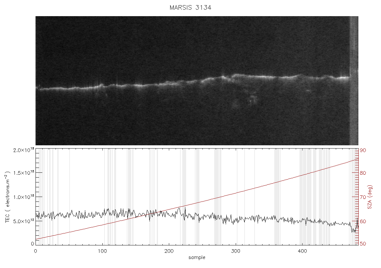This screenshot has width=381, height=268.
Task: Click the red 50 SZA tick label
Action: 363,244
